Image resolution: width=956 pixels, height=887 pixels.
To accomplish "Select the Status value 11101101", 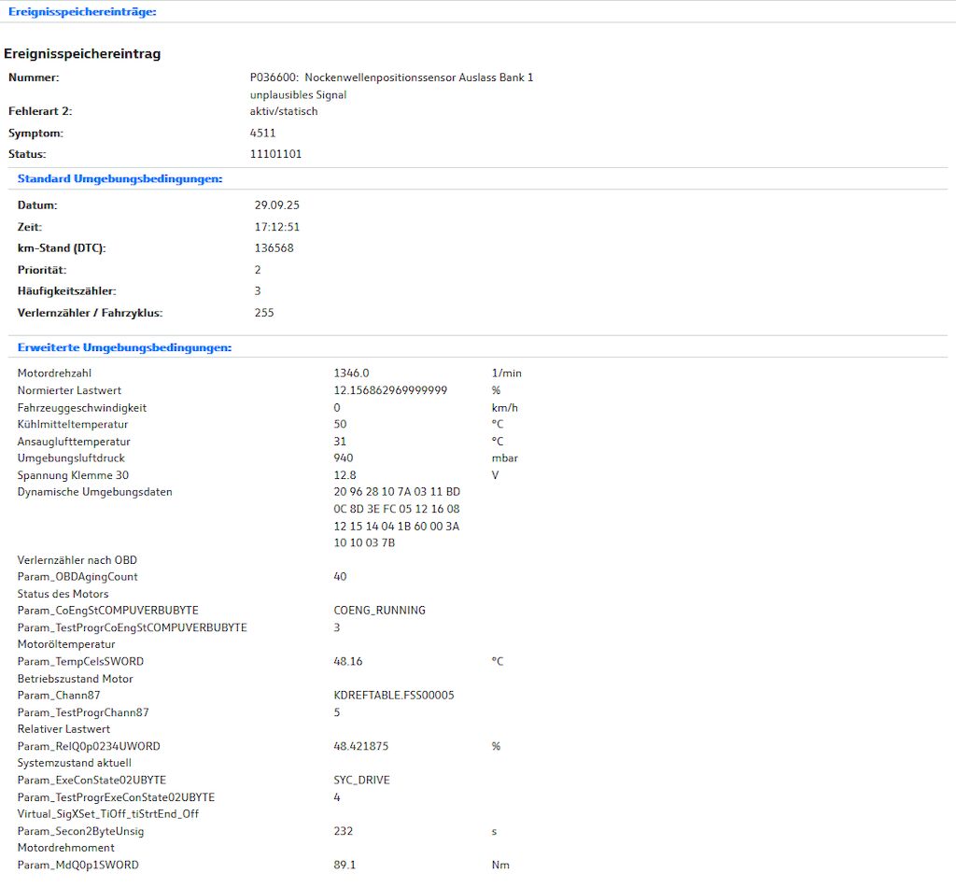I will point(275,154).
